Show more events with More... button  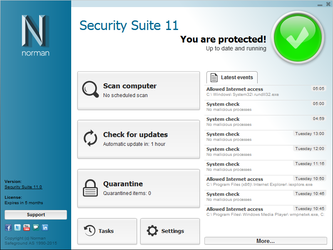(x=266, y=241)
